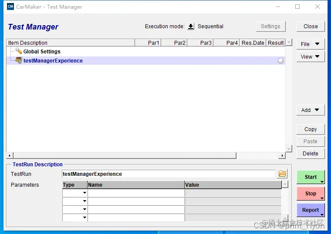Start the test with the green Start button
This screenshot has height=234, width=331.
point(310,177)
